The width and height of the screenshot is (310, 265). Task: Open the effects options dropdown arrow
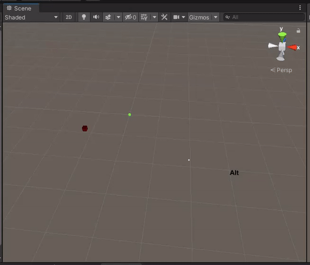point(118,18)
